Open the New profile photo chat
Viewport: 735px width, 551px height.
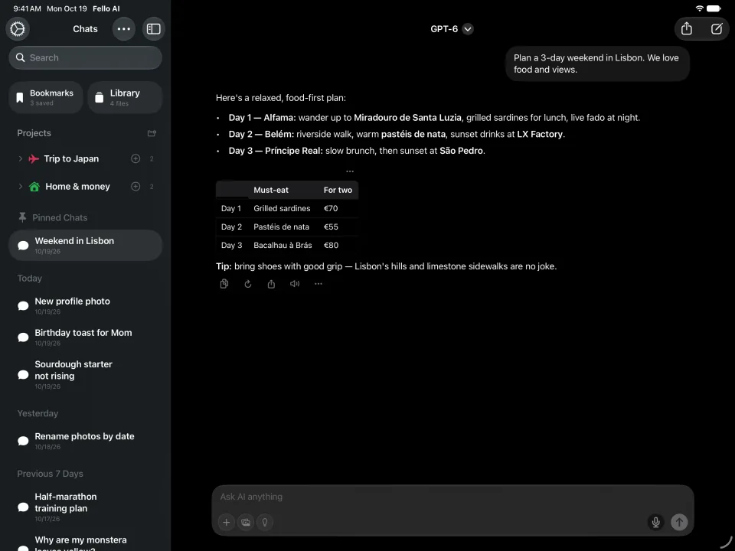(85, 305)
